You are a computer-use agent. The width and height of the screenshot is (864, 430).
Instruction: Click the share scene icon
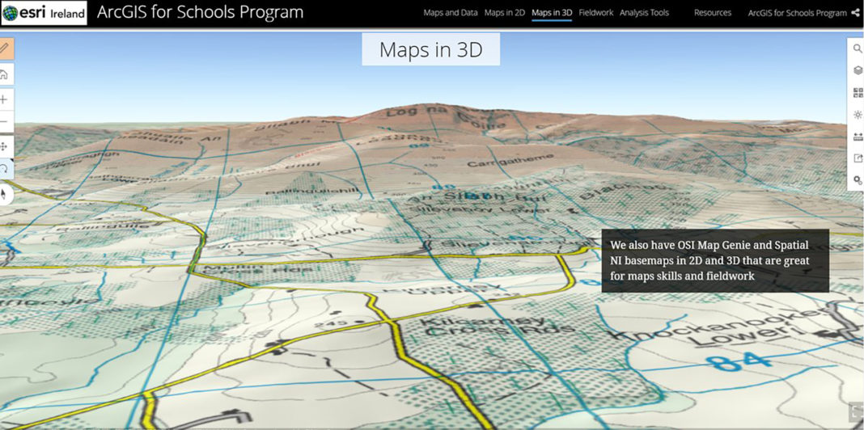[x=858, y=158]
